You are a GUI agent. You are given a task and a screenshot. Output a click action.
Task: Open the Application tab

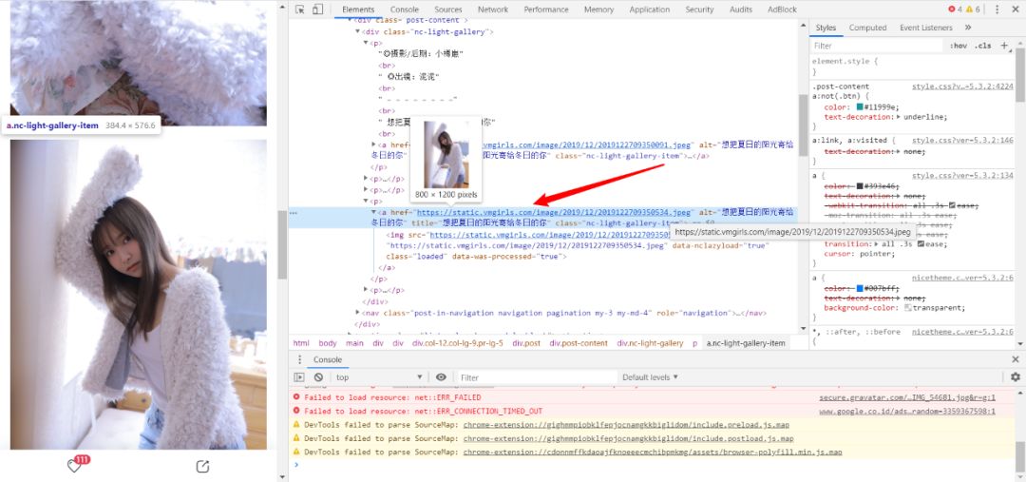[650, 10]
